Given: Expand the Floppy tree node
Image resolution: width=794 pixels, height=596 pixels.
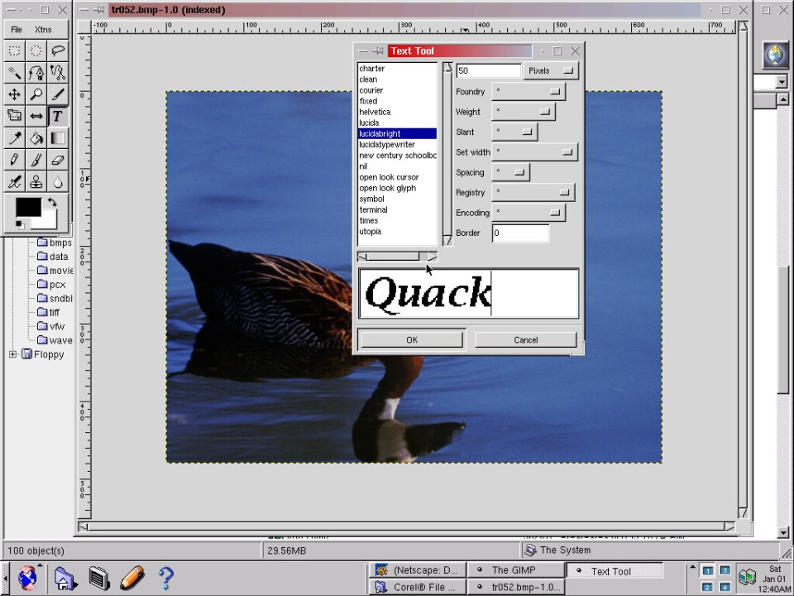Looking at the screenshot, I should [x=13, y=354].
